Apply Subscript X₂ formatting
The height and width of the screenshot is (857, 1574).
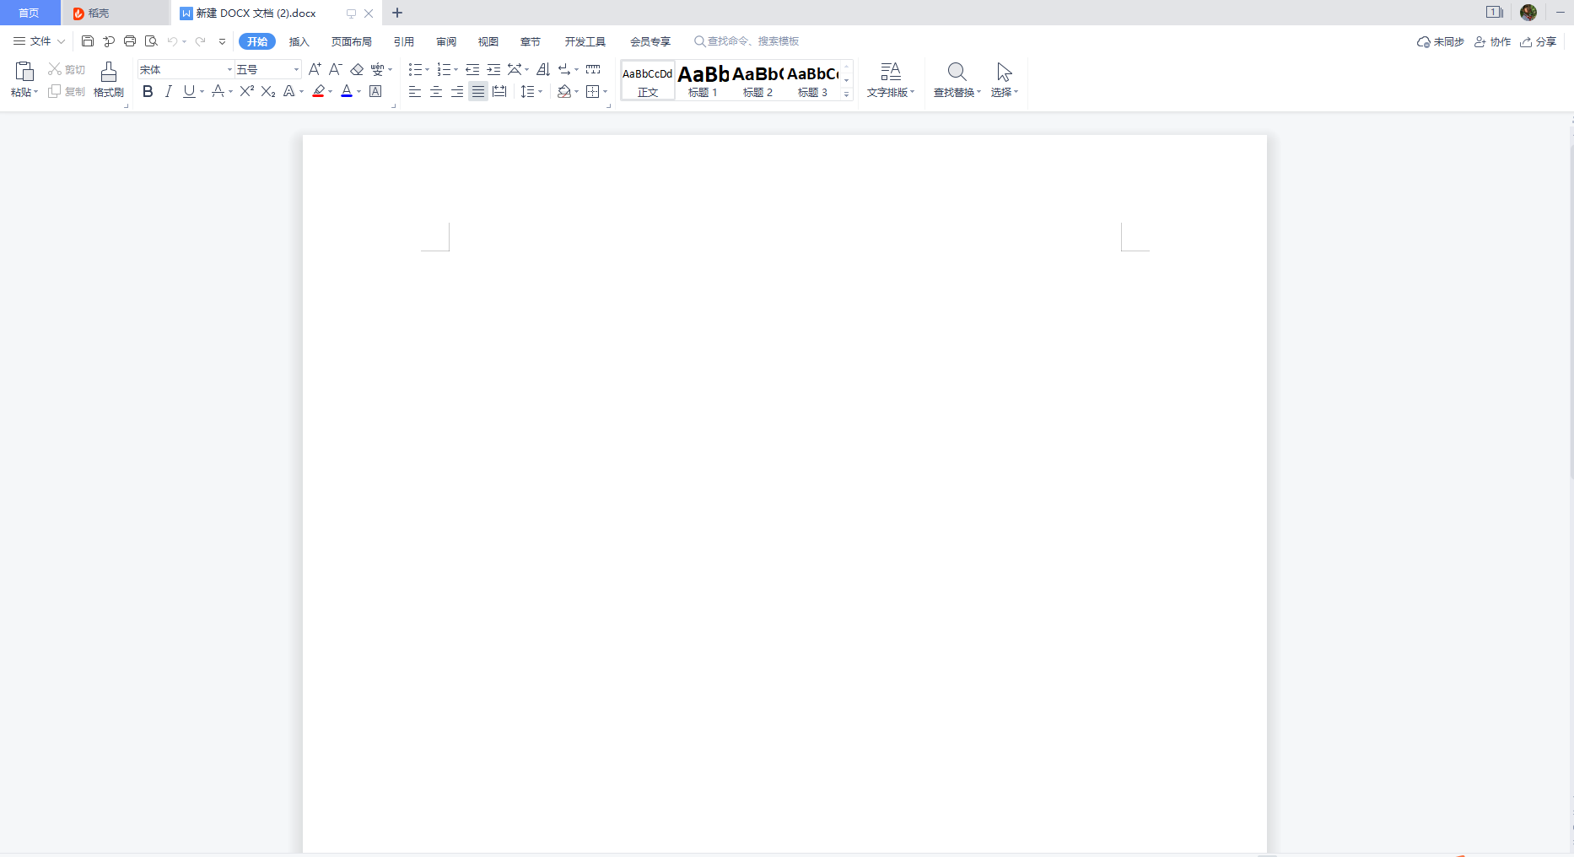point(268,91)
